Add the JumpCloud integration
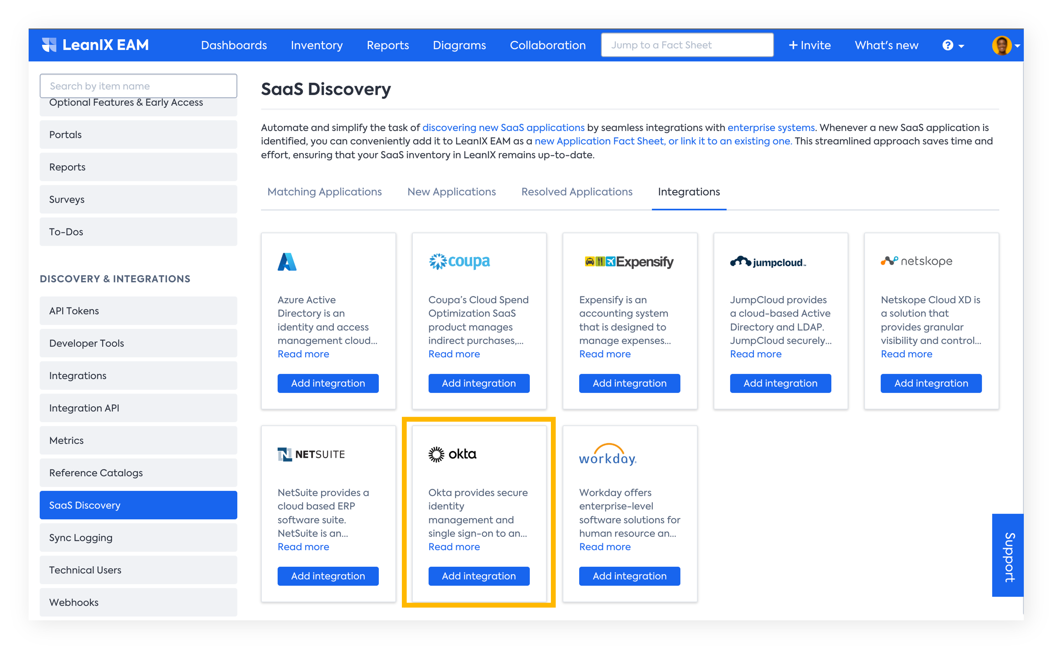This screenshot has height=656, width=1059. click(780, 383)
